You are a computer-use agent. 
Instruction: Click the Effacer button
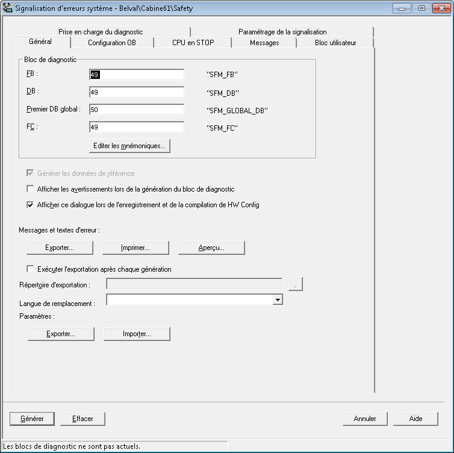point(82,419)
